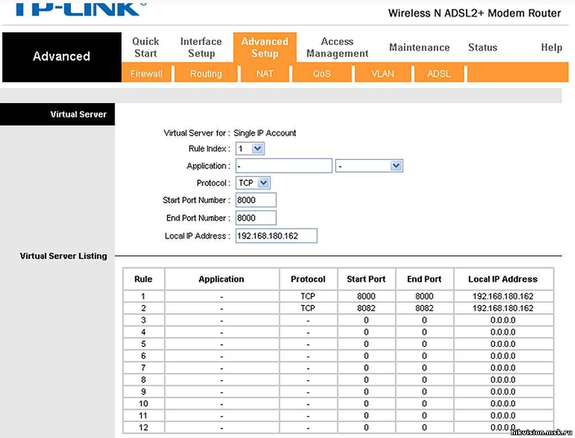The height and width of the screenshot is (438, 575).
Task: Click TCP protocol cell in rule 2
Action: 308,308
